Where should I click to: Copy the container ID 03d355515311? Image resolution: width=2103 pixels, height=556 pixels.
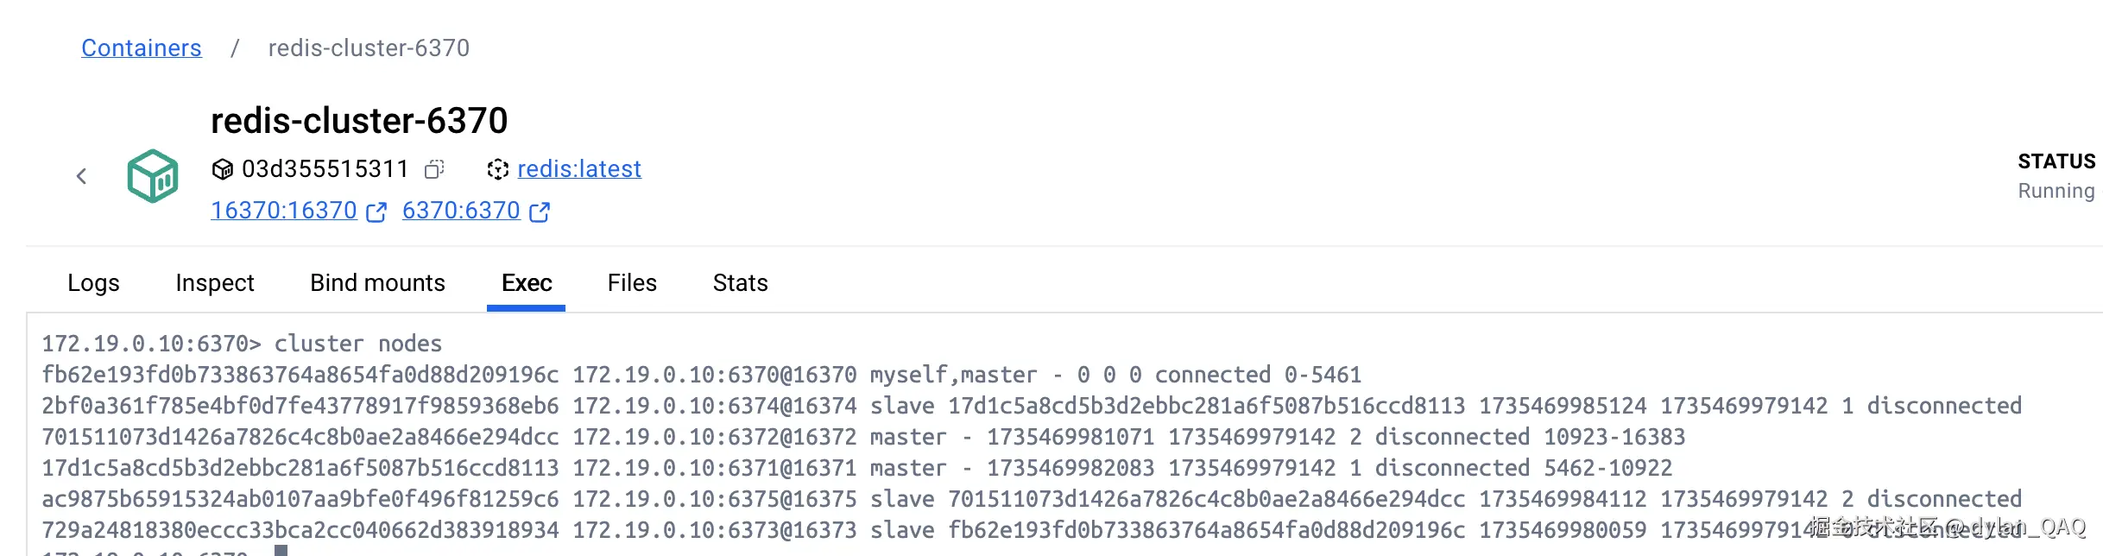[x=434, y=169]
